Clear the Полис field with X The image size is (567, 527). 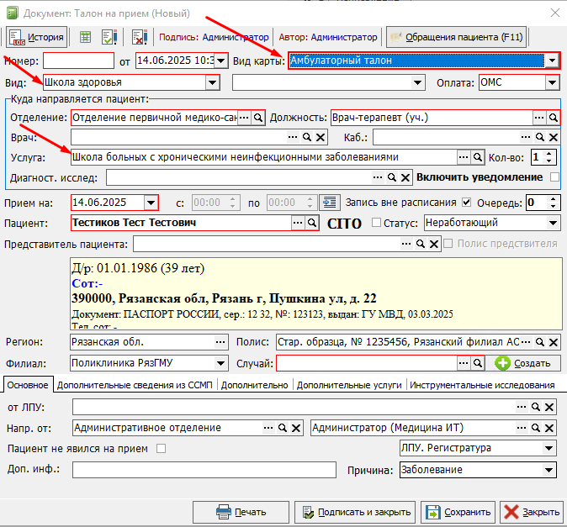(x=554, y=342)
